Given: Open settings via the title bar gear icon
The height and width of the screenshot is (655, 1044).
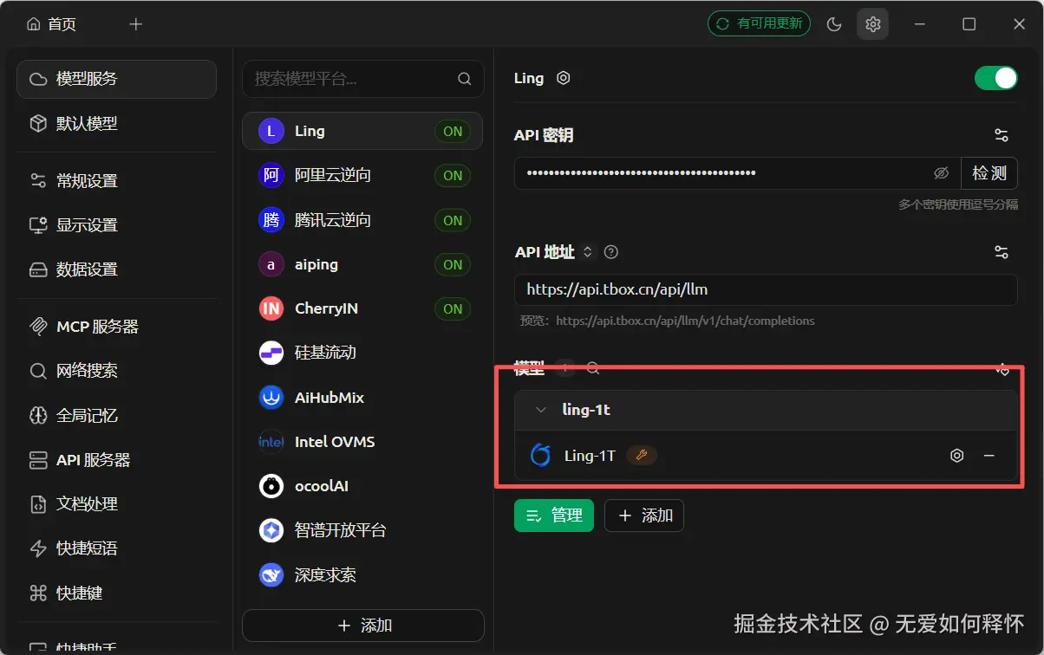Looking at the screenshot, I should pyautogui.click(x=873, y=24).
